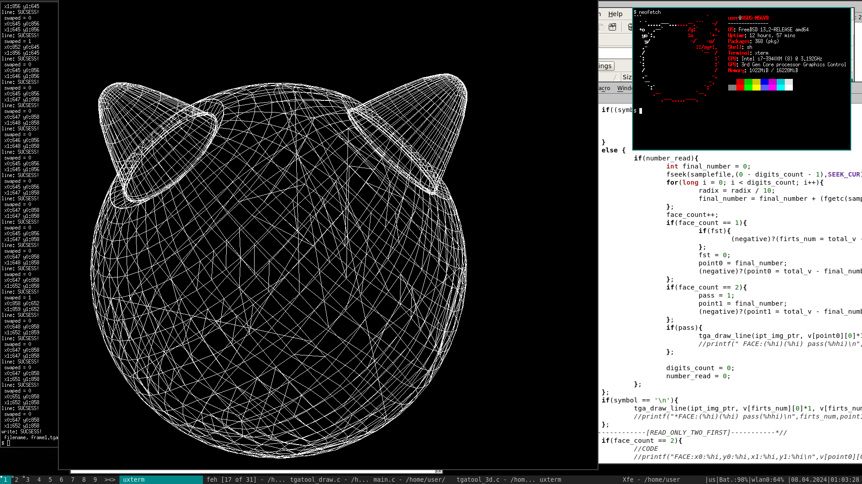Click the sort triangle beside the Size column

pos(616,77)
